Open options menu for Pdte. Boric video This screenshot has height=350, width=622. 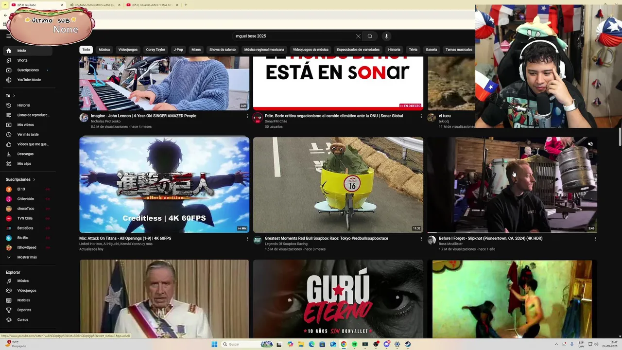pyautogui.click(x=421, y=116)
